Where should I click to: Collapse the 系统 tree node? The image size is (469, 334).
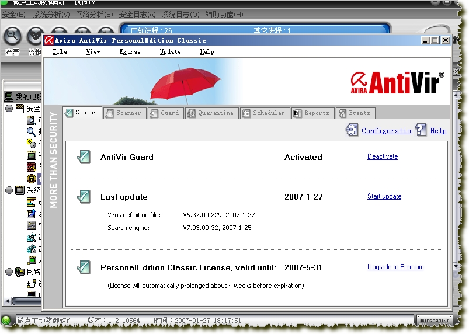click(9, 190)
